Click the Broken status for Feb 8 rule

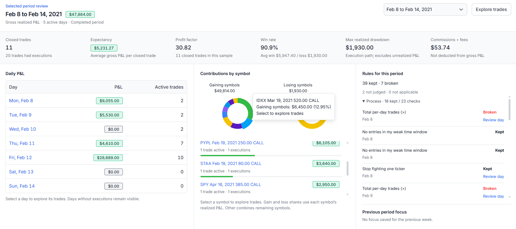pos(489,112)
